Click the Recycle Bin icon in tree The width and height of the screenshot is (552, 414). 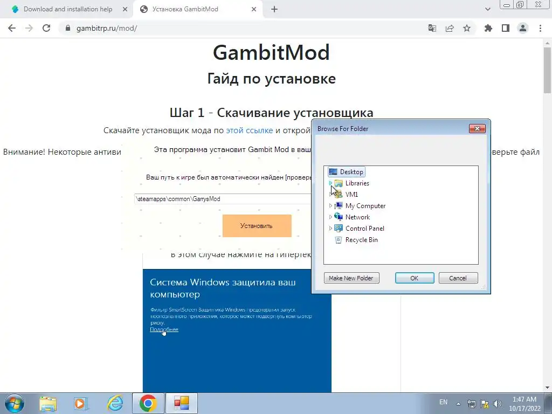point(339,240)
